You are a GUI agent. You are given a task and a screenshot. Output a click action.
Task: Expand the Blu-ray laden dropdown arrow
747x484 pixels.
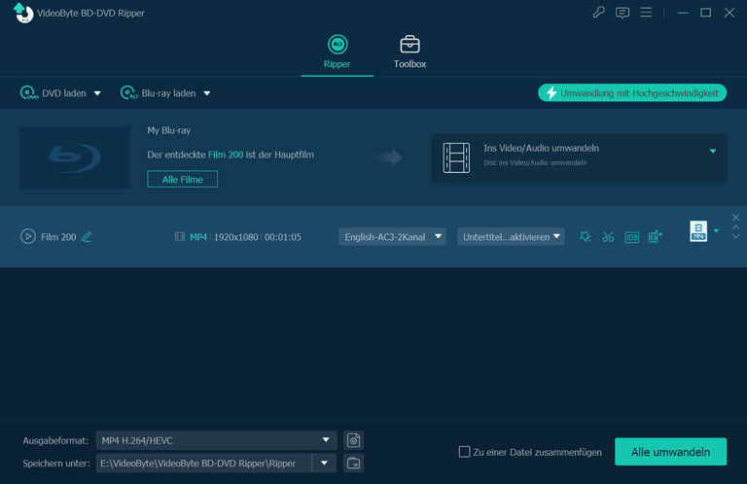(x=207, y=93)
